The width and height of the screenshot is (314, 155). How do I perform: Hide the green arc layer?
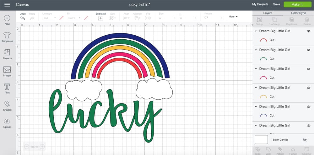309,50
